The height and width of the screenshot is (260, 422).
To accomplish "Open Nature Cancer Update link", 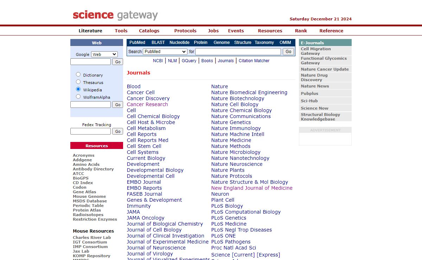I will [x=325, y=69].
